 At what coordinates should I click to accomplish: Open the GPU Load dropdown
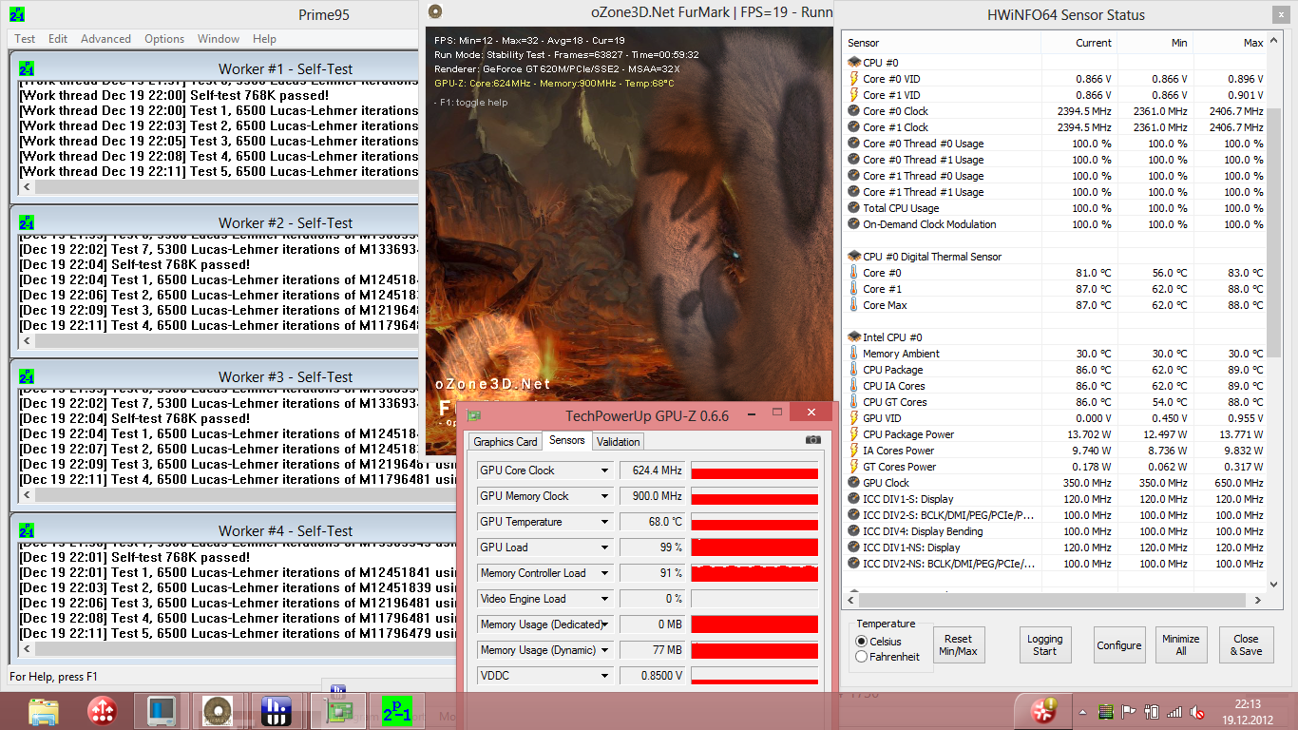coord(604,547)
